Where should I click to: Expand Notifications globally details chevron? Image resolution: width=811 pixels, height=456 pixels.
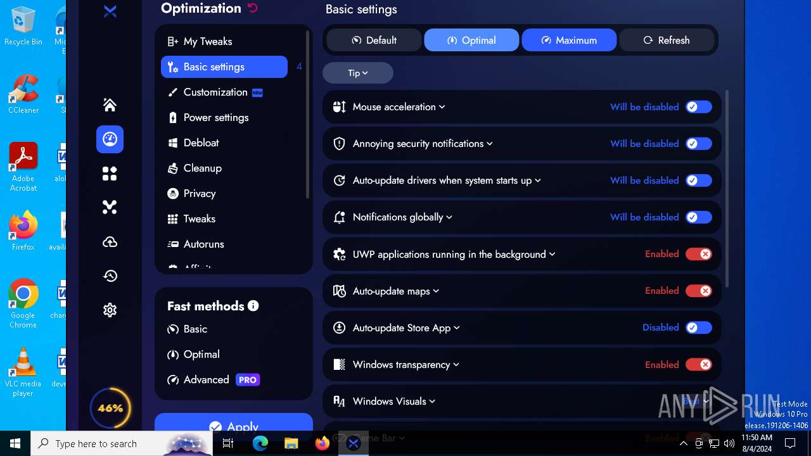click(449, 217)
